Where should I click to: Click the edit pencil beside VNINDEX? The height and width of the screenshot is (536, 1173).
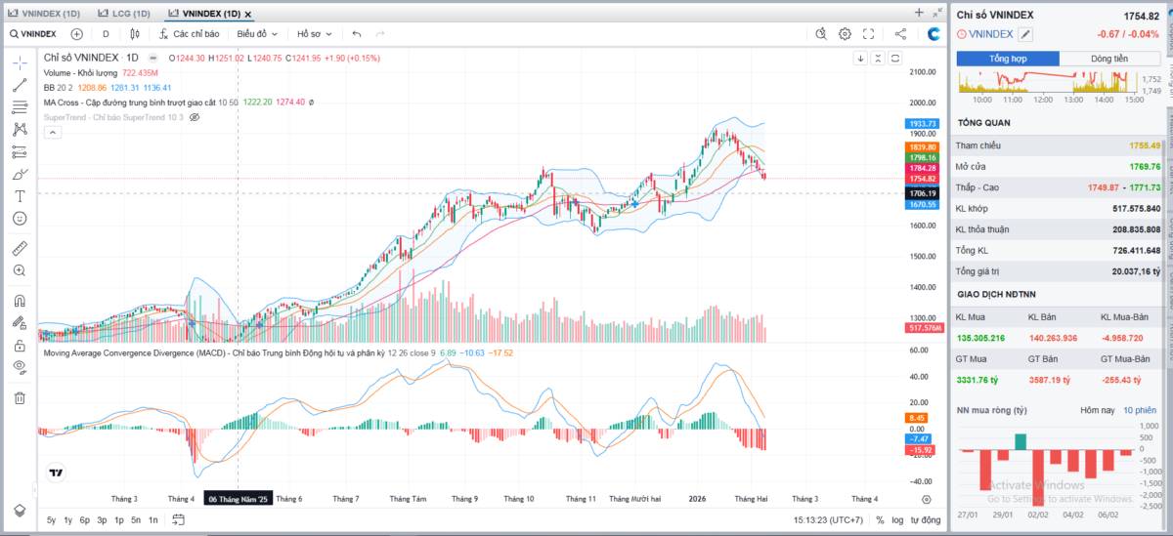[x=1025, y=34]
